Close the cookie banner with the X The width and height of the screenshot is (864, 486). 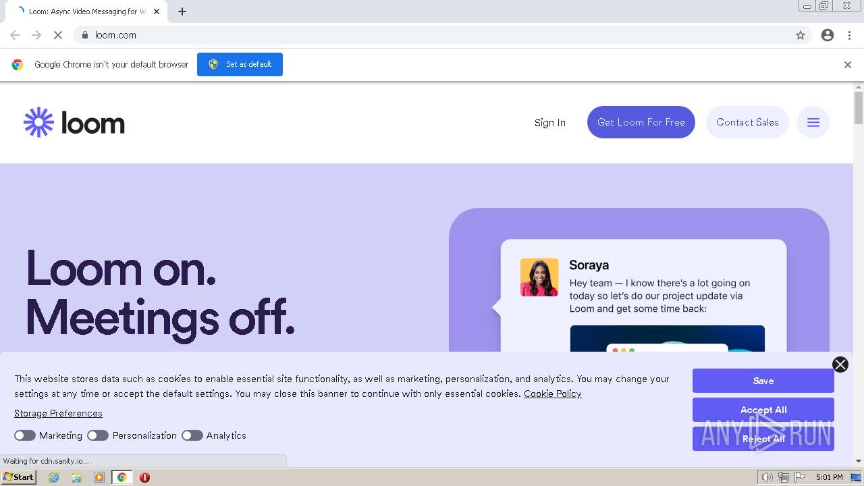[x=840, y=364]
